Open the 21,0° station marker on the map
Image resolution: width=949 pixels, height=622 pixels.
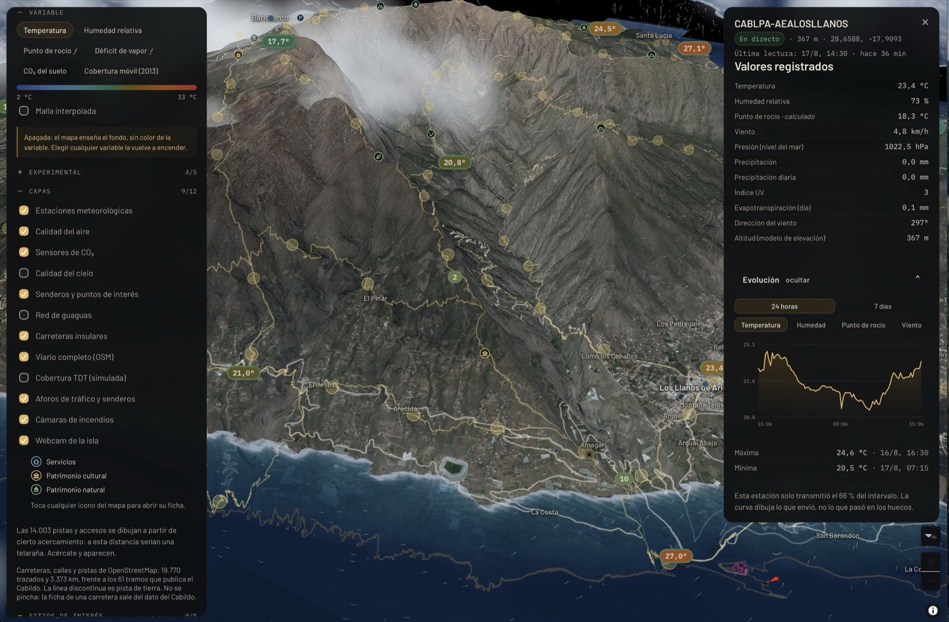tap(243, 373)
